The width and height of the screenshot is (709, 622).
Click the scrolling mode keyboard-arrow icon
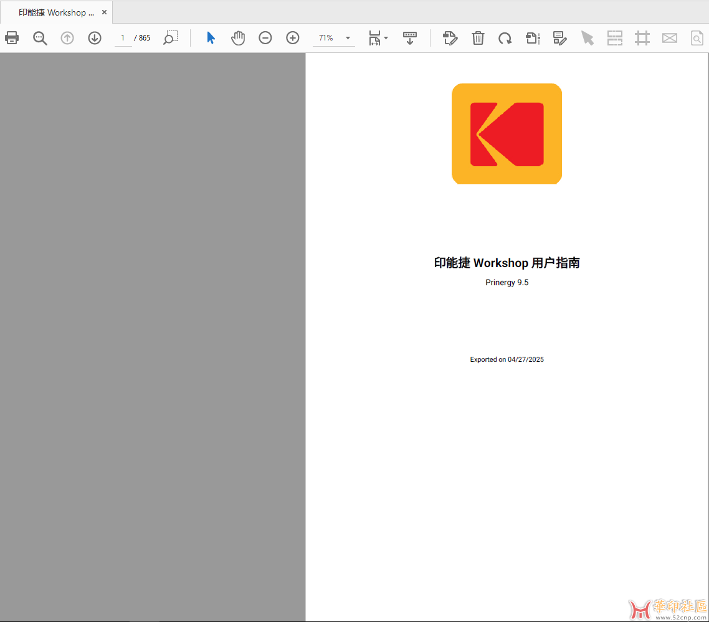410,38
